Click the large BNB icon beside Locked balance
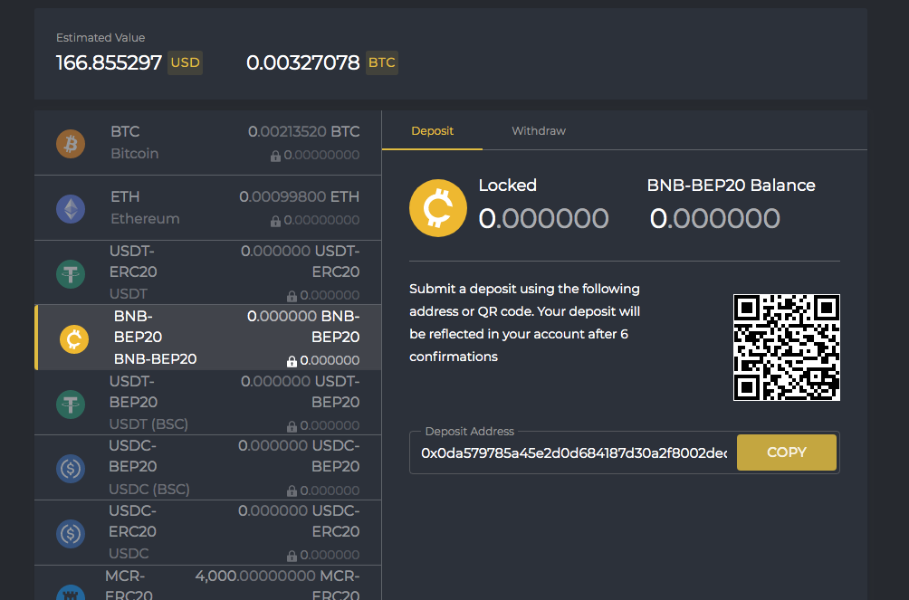909x600 pixels. tap(438, 207)
